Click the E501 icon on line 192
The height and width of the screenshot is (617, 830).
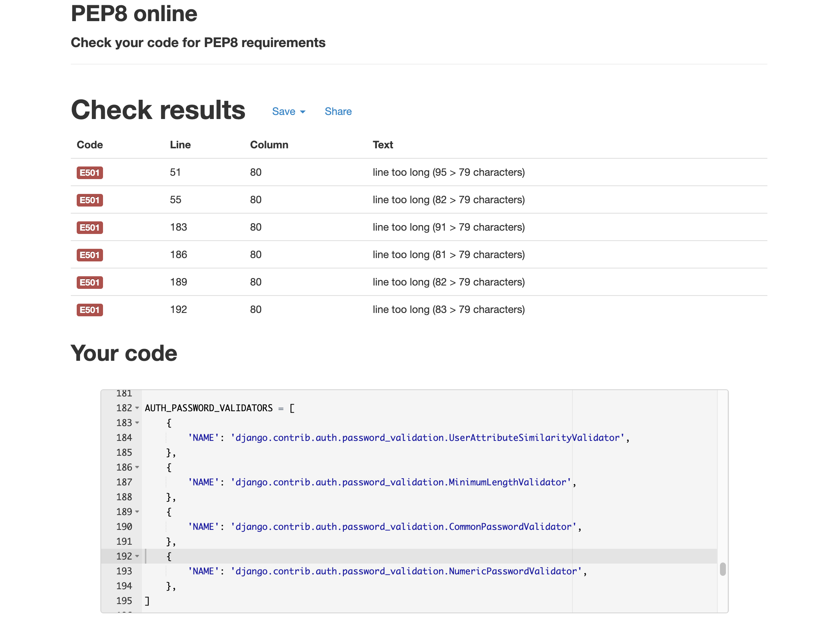(x=89, y=310)
